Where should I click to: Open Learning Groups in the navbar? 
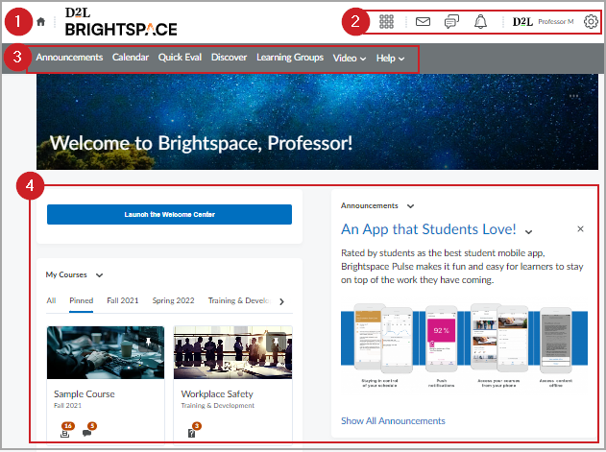pyautogui.click(x=290, y=58)
